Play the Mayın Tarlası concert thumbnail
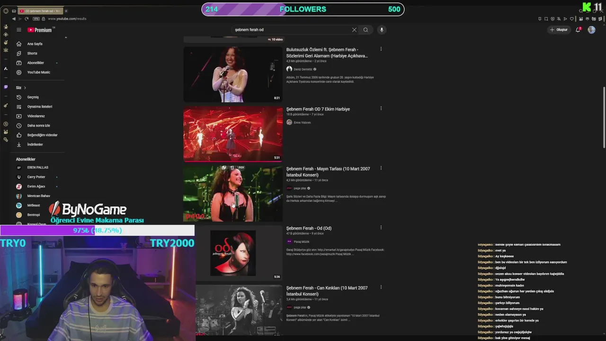This screenshot has height=341, width=606. click(233, 193)
